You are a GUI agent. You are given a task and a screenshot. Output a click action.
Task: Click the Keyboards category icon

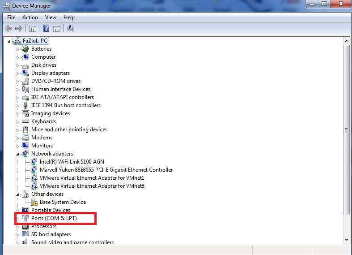coord(25,121)
